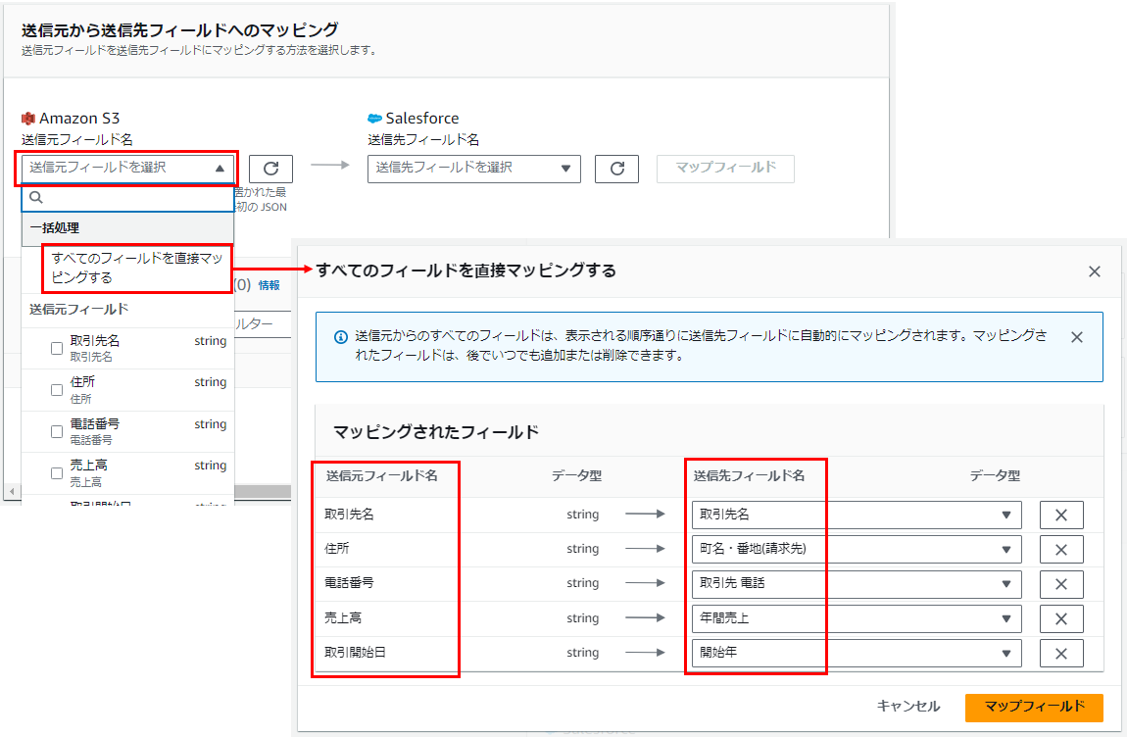Open destination dropdown showing 年間売上
Viewport: 1127px width, 737px height.
click(x=857, y=618)
